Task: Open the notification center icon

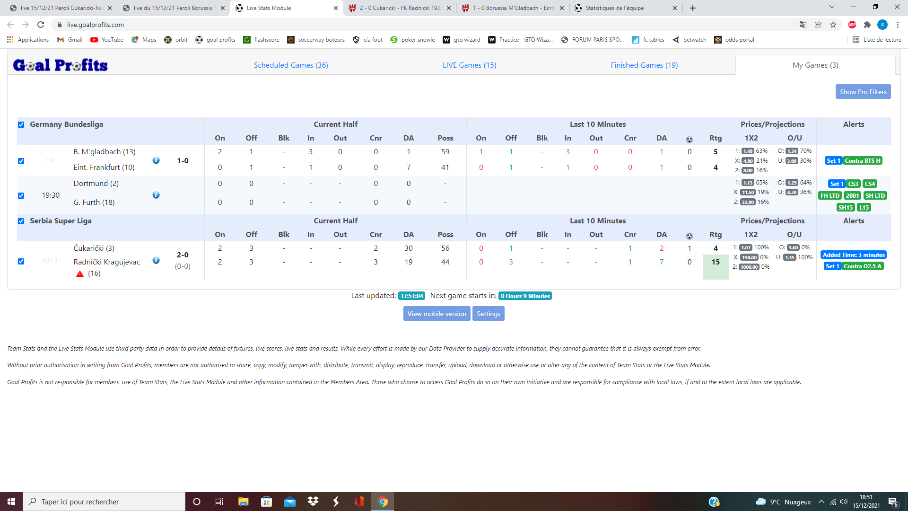Action: point(893,502)
